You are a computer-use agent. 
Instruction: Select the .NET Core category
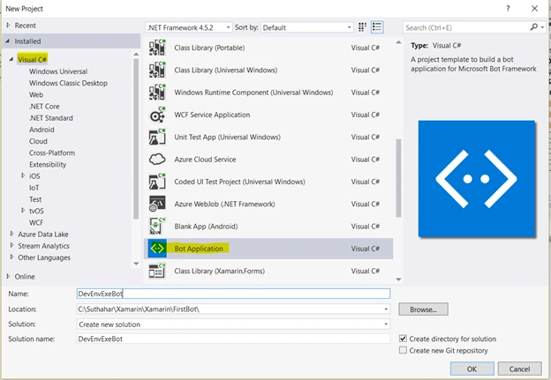44,106
